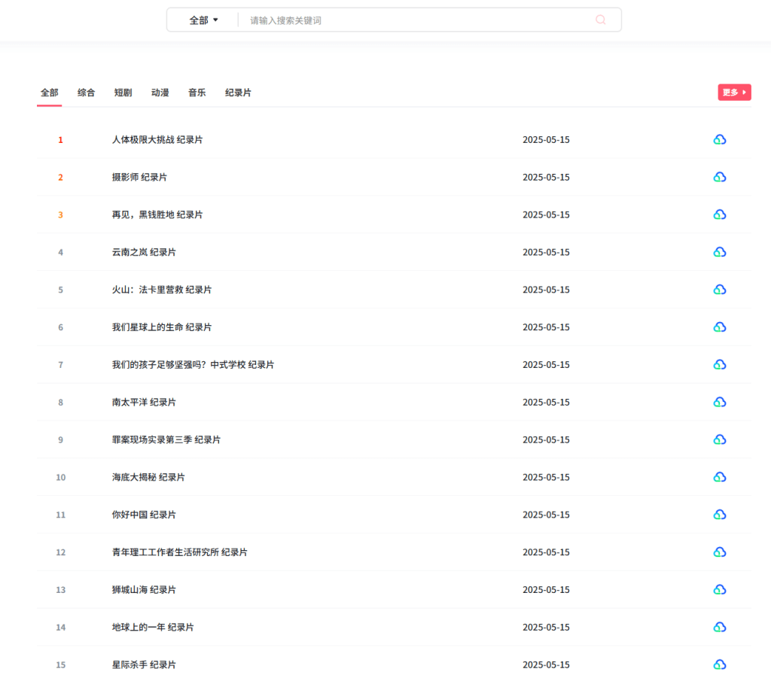Open the 动漫 tab
Screen dimensions: 771x687
tap(160, 93)
